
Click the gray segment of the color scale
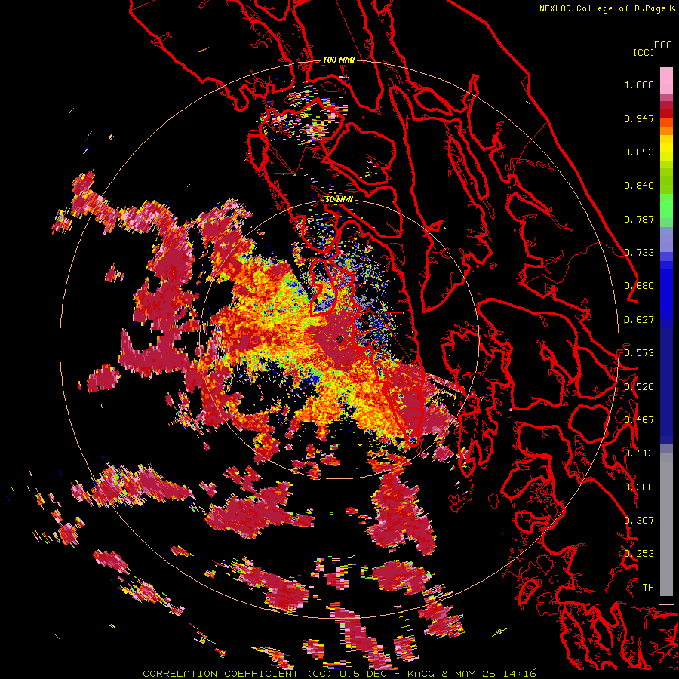click(666, 524)
